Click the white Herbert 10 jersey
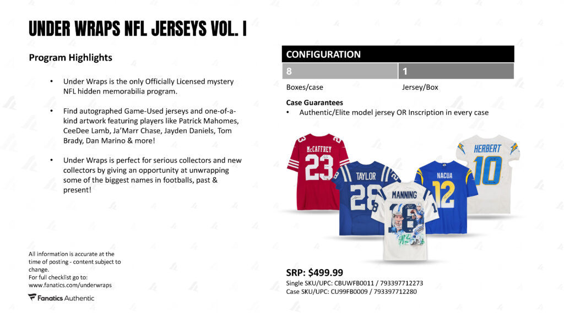564x317 pixels. click(x=487, y=171)
